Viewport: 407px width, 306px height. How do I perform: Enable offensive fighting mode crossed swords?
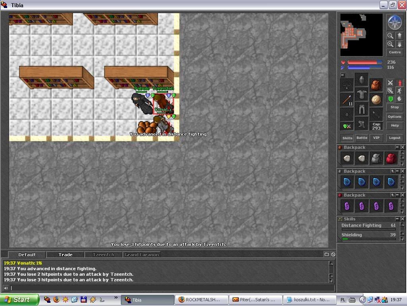pos(390,83)
